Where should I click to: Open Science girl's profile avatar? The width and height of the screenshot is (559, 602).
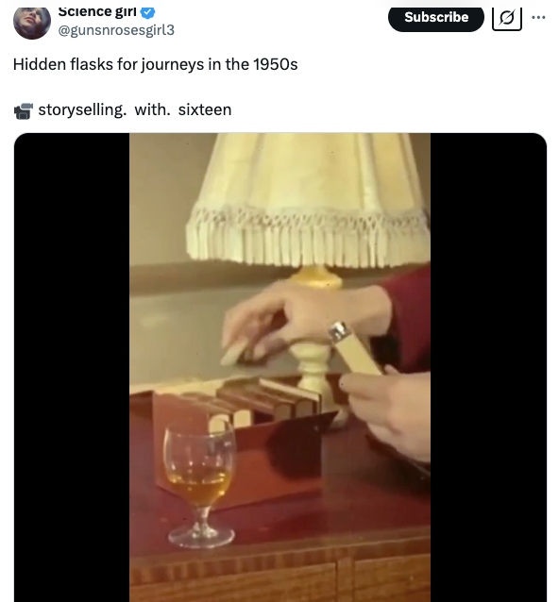32,23
